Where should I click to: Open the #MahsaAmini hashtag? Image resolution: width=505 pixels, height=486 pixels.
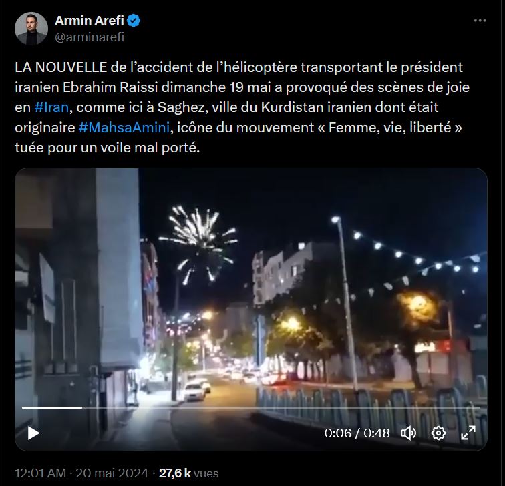click(x=124, y=128)
